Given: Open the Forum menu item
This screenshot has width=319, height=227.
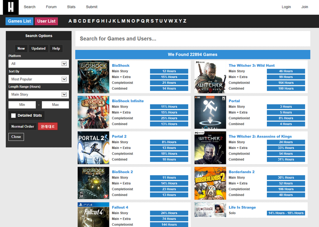Looking at the screenshot, I should [51, 7].
